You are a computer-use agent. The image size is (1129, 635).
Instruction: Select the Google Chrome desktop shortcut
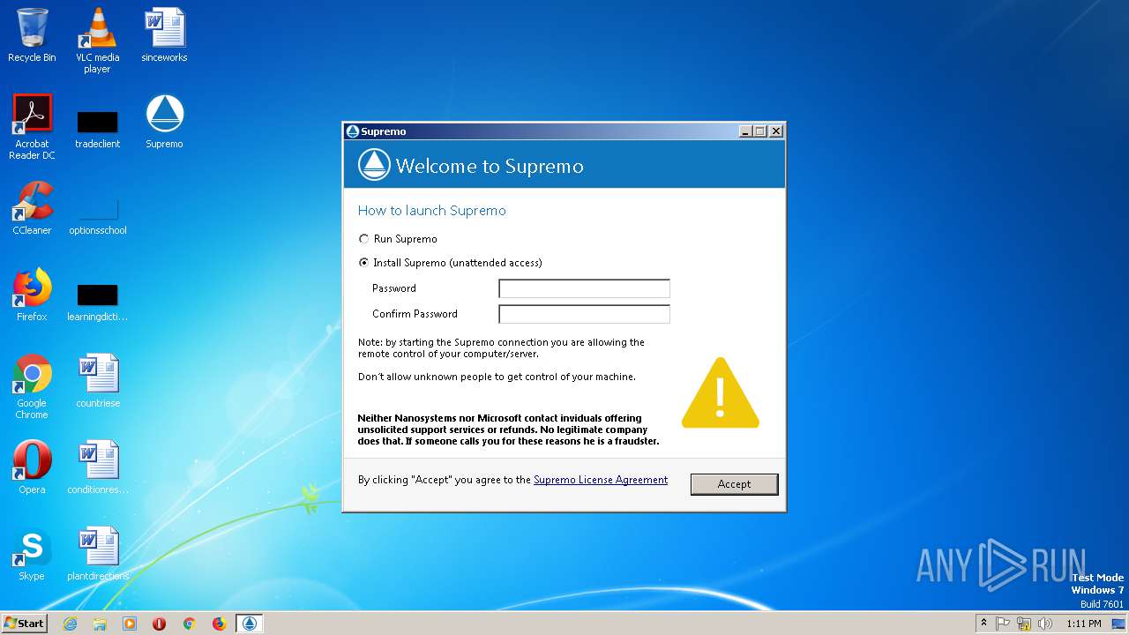pos(32,386)
